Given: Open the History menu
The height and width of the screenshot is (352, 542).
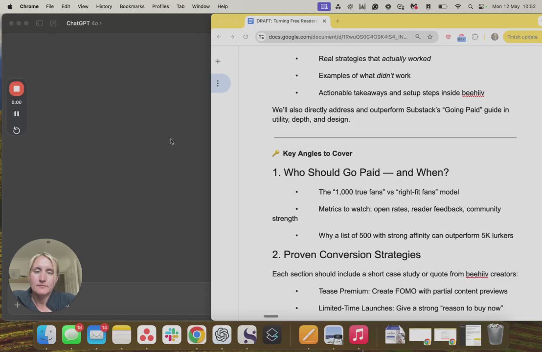Looking at the screenshot, I should point(104,6).
